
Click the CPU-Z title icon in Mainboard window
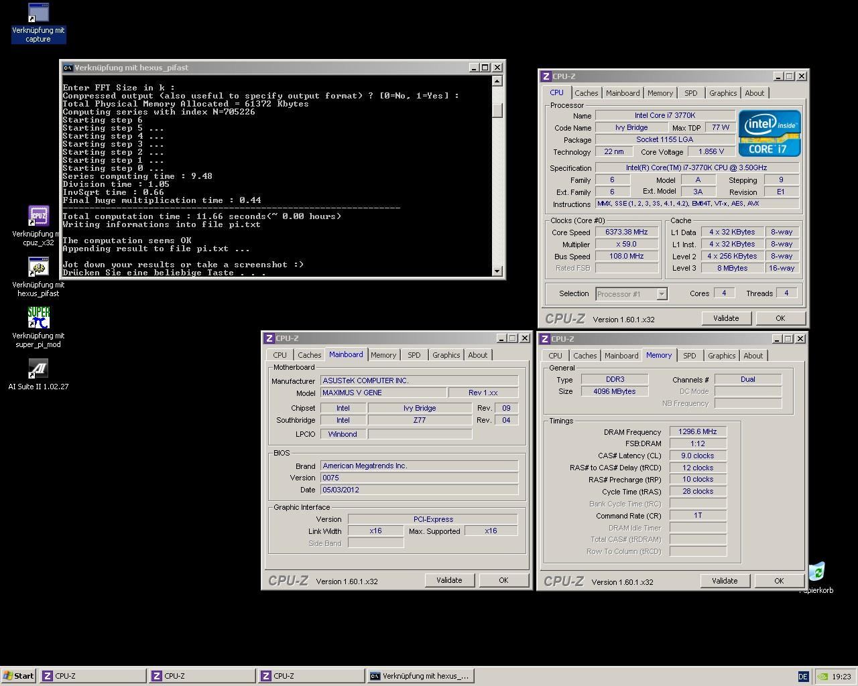(269, 338)
